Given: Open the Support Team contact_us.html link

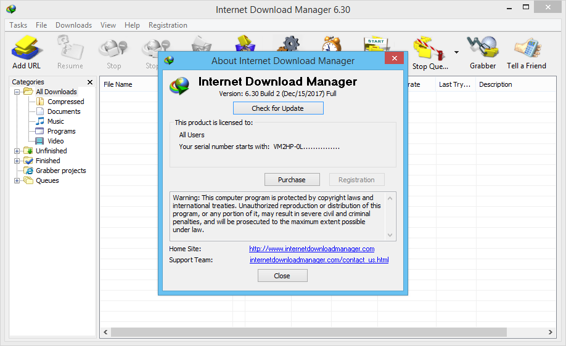Looking at the screenshot, I should pos(319,260).
